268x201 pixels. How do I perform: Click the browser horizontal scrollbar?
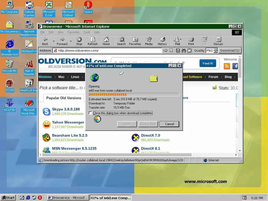(117, 155)
